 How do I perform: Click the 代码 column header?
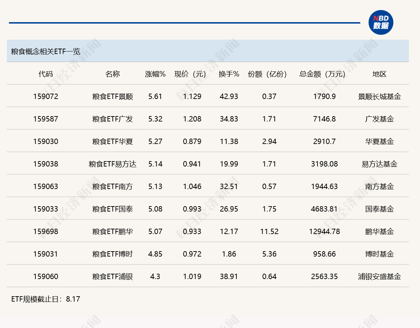pyautogui.click(x=45, y=74)
